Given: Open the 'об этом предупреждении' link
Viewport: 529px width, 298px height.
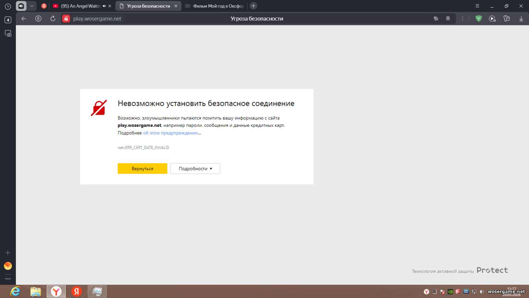Looking at the screenshot, I should coord(170,133).
